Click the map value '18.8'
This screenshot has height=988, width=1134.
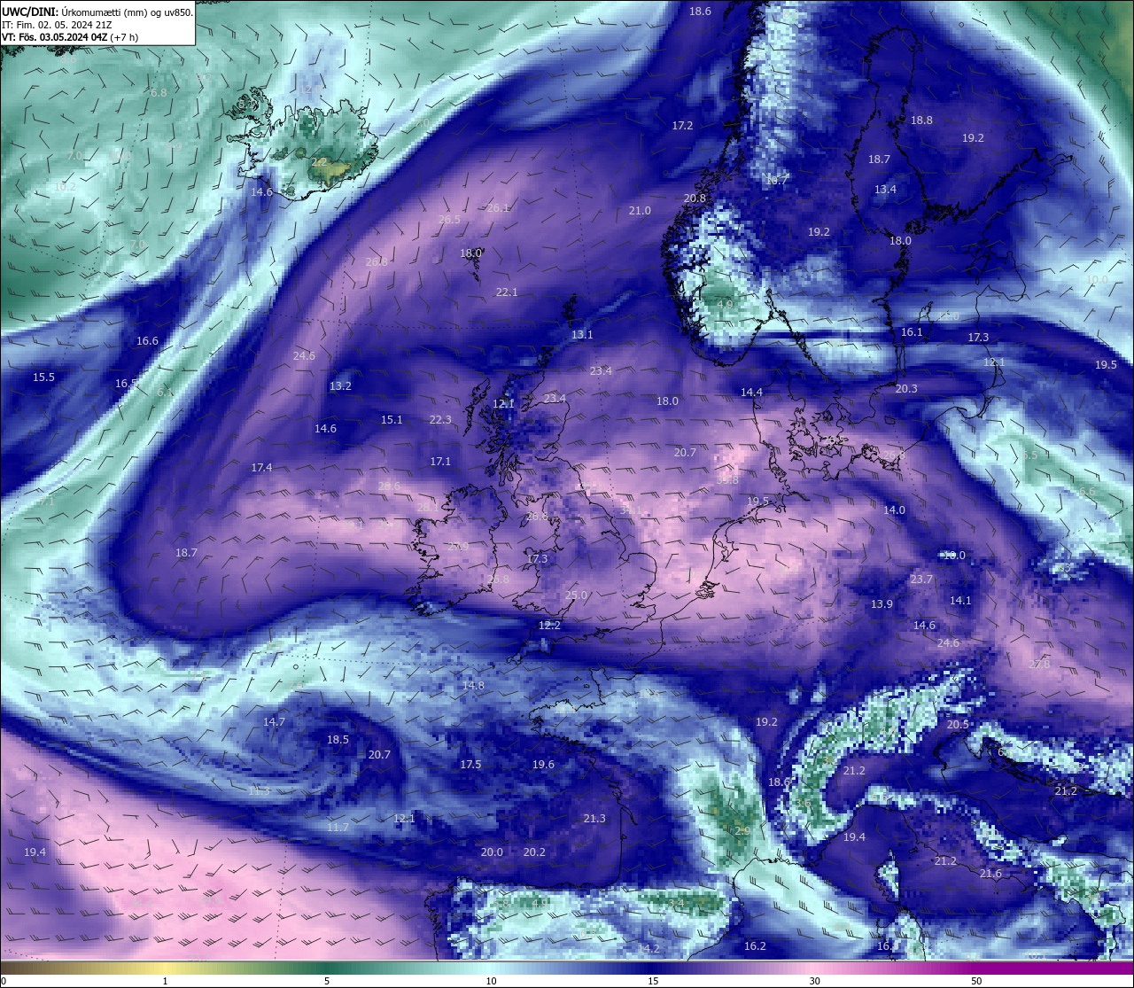(922, 120)
